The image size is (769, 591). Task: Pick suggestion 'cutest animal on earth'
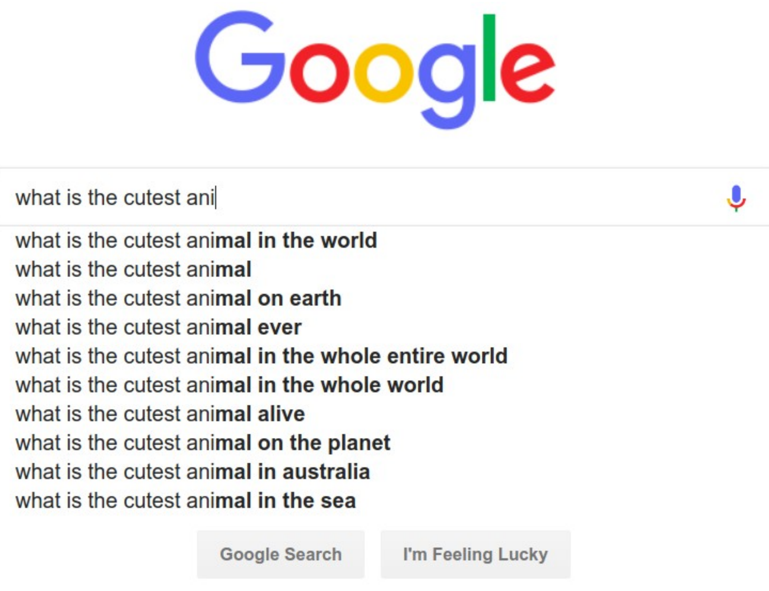(178, 299)
